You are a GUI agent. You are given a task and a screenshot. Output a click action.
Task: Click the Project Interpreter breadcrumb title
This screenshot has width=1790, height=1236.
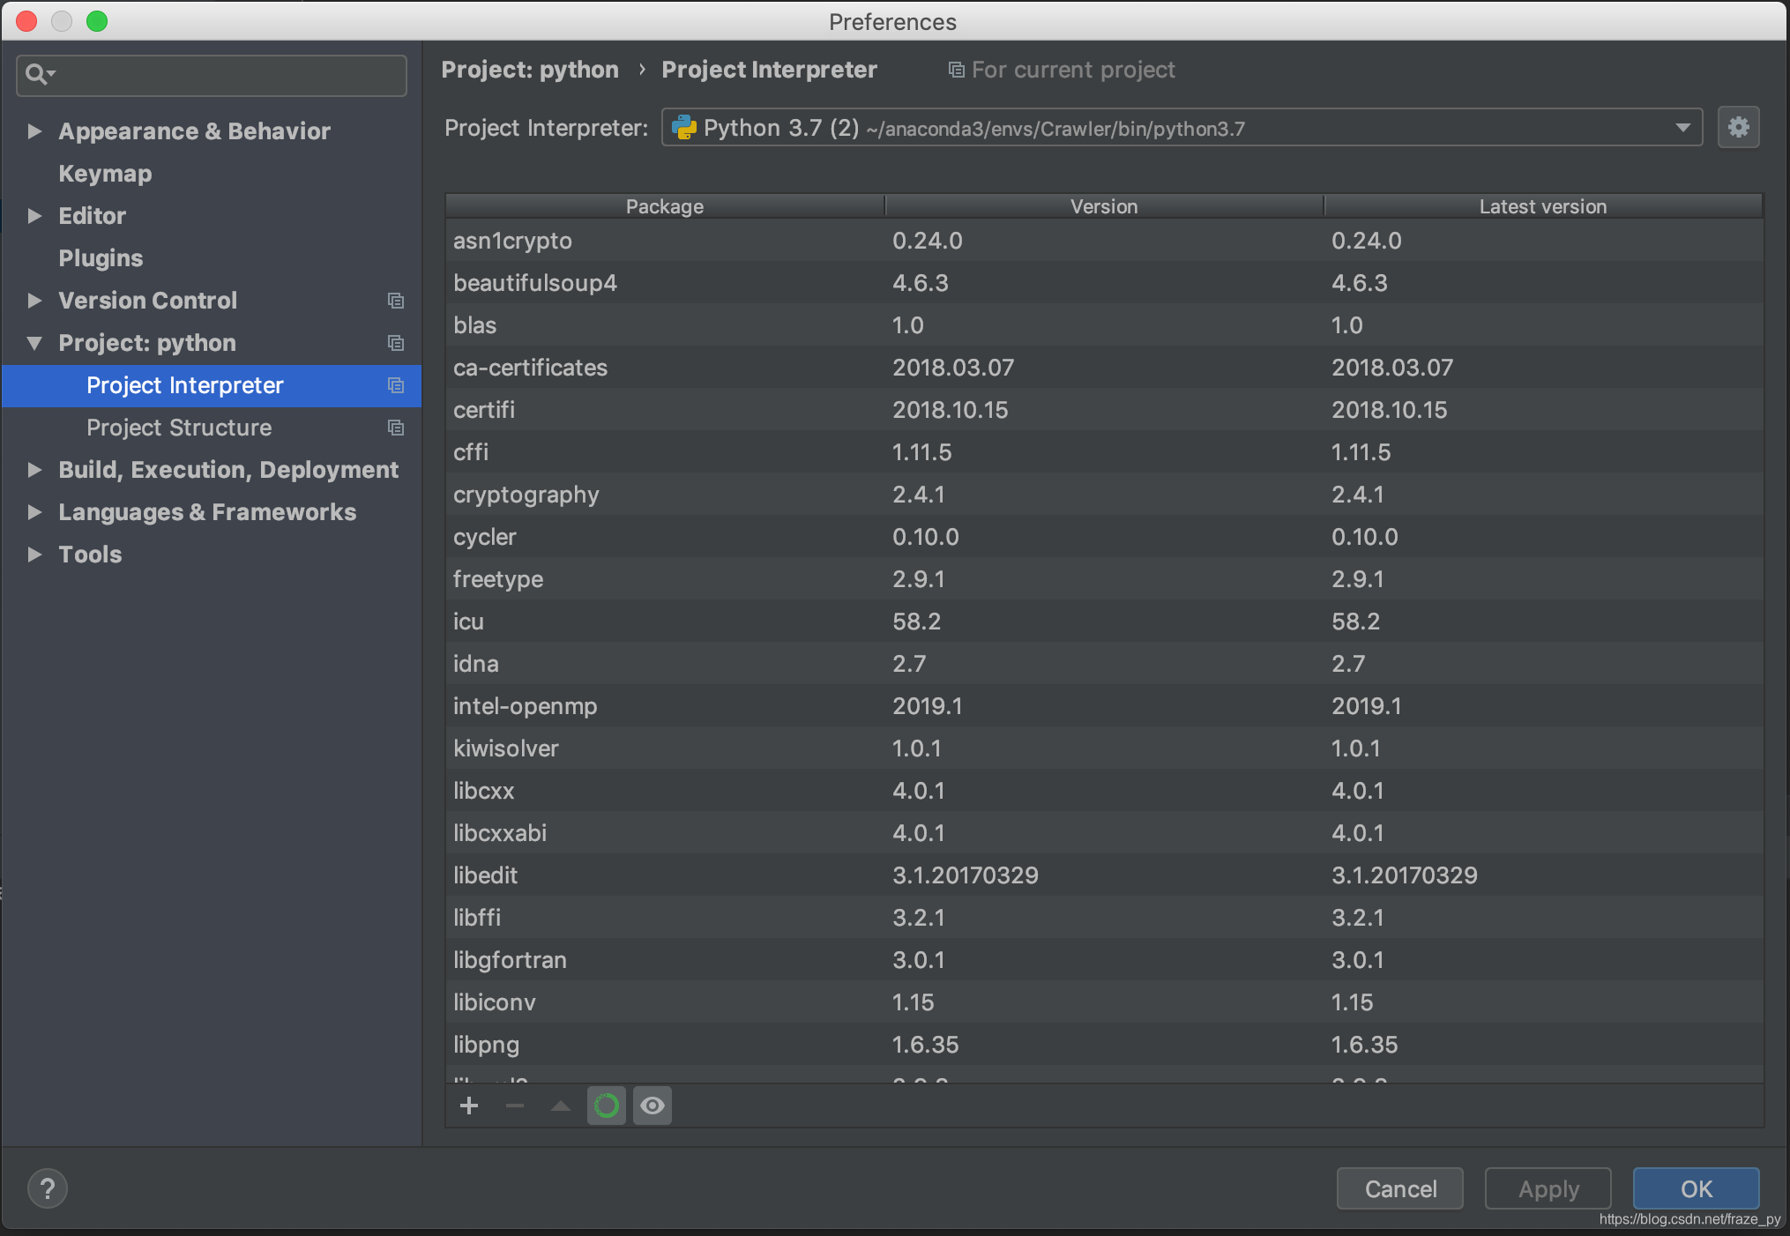tap(769, 70)
